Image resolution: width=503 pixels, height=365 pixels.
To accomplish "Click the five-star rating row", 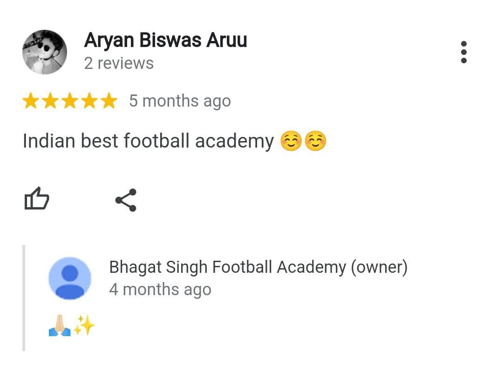I will pos(70,101).
